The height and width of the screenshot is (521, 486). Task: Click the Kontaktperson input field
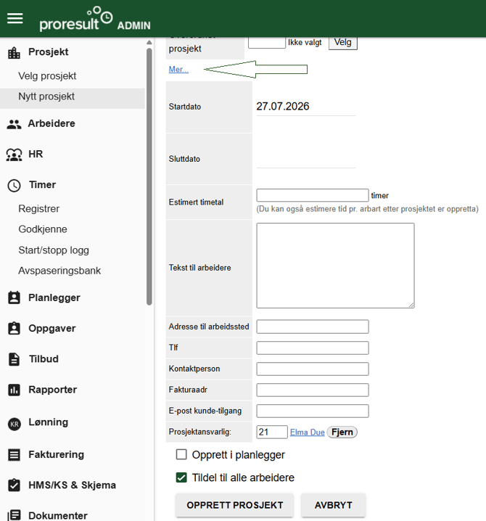(313, 369)
